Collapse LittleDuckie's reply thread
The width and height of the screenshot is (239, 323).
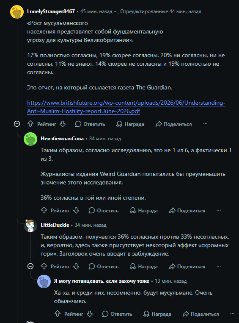(30, 266)
